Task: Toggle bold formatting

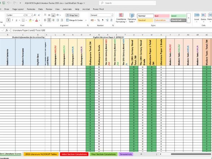Action: click(x=9, y=20)
